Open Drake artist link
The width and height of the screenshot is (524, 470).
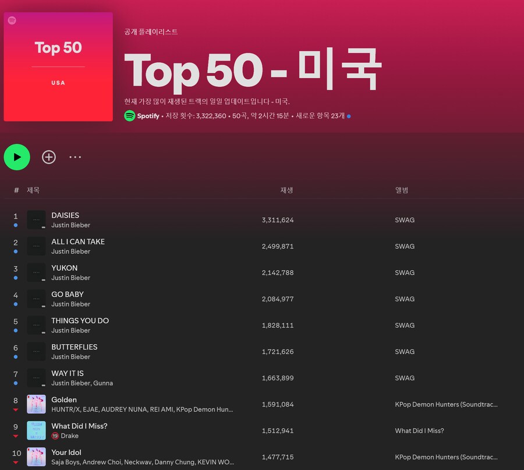[x=69, y=436]
